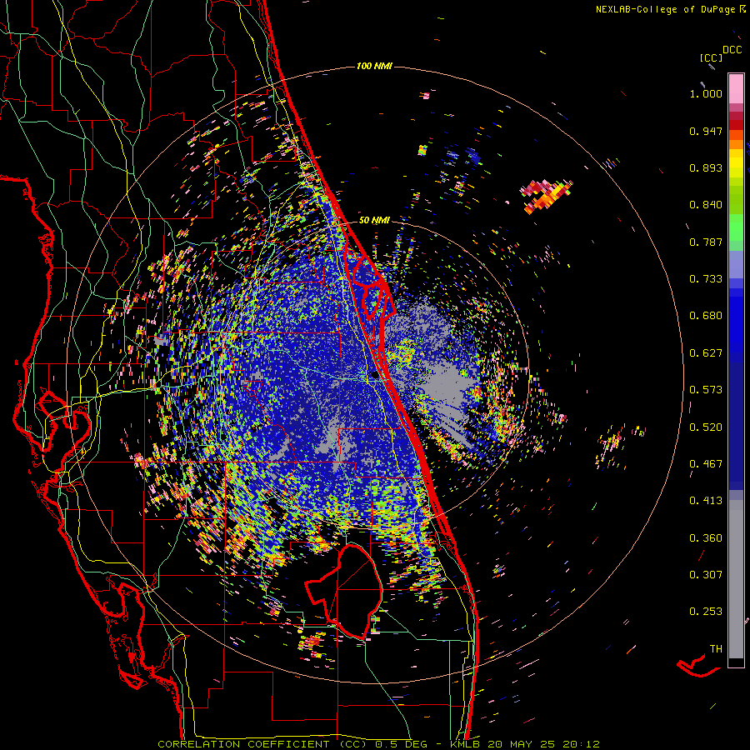Click the black radar site dot at center

374,375
